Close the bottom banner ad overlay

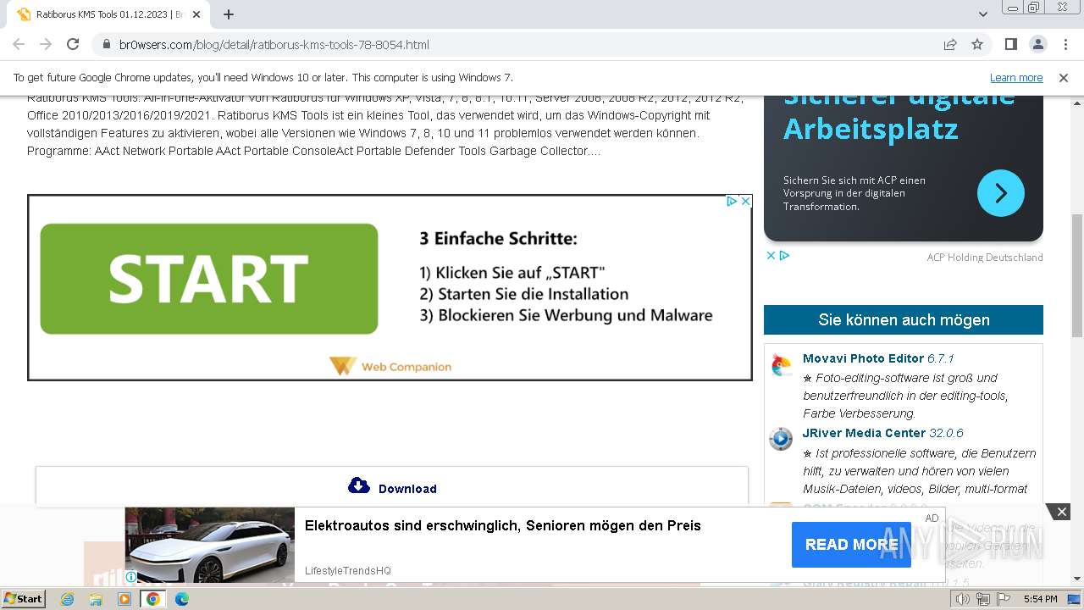1061,512
